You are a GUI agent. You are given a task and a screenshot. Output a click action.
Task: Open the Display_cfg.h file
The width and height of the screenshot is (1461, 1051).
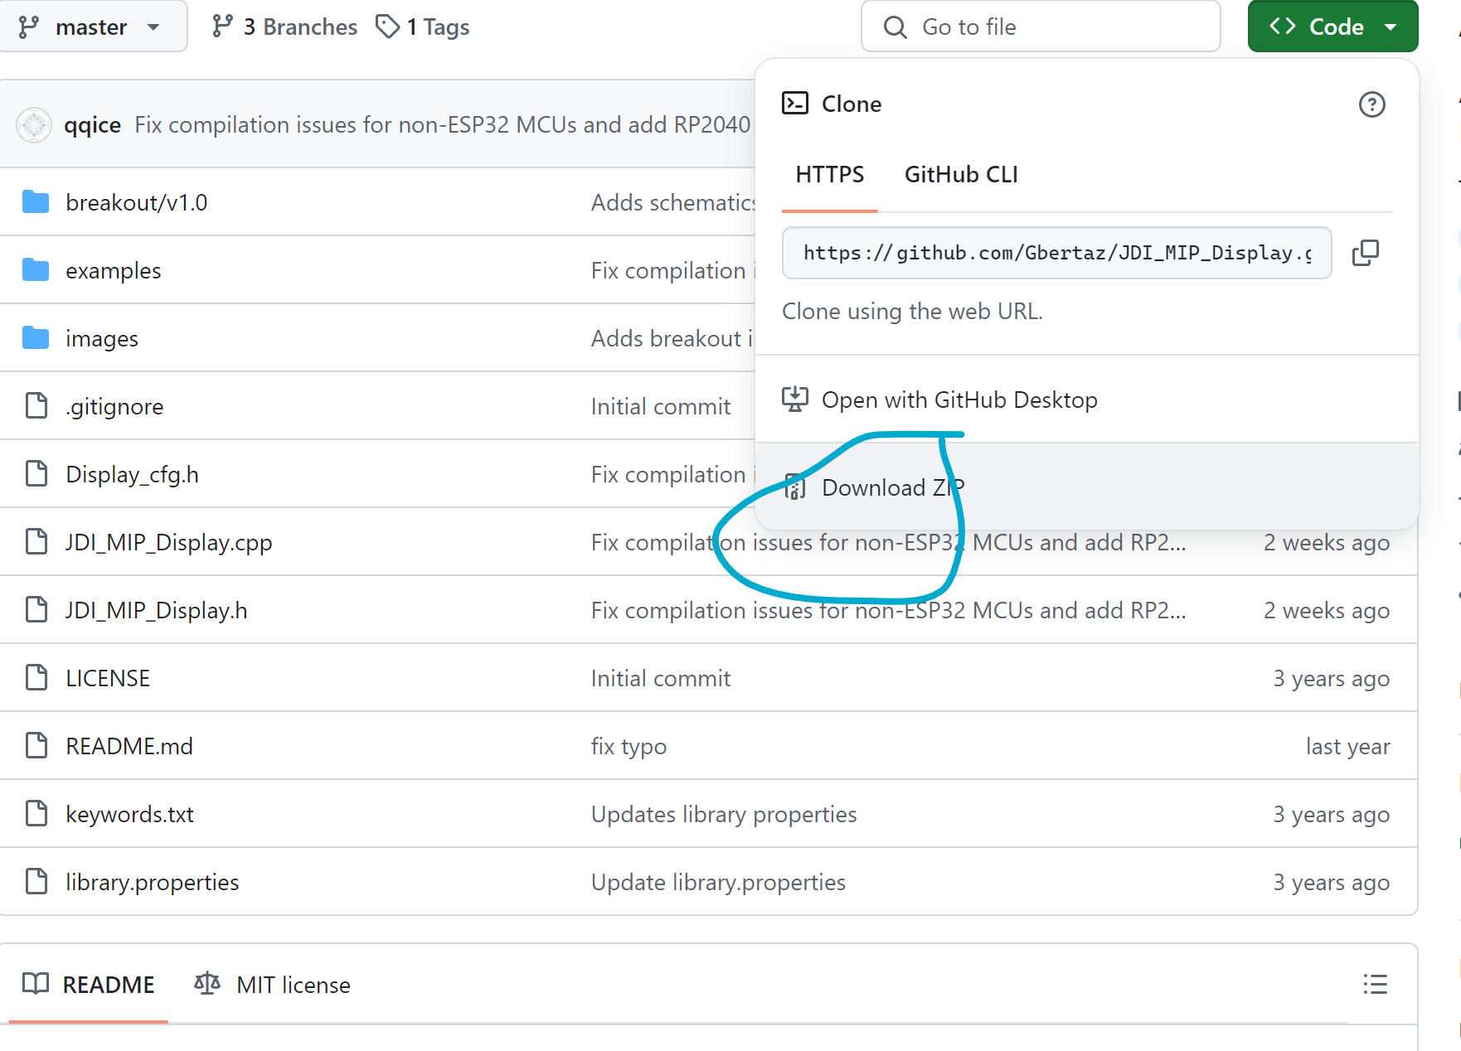tap(133, 474)
